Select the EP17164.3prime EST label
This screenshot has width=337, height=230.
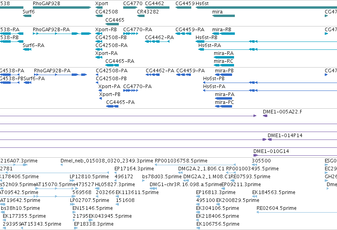pos(134,169)
